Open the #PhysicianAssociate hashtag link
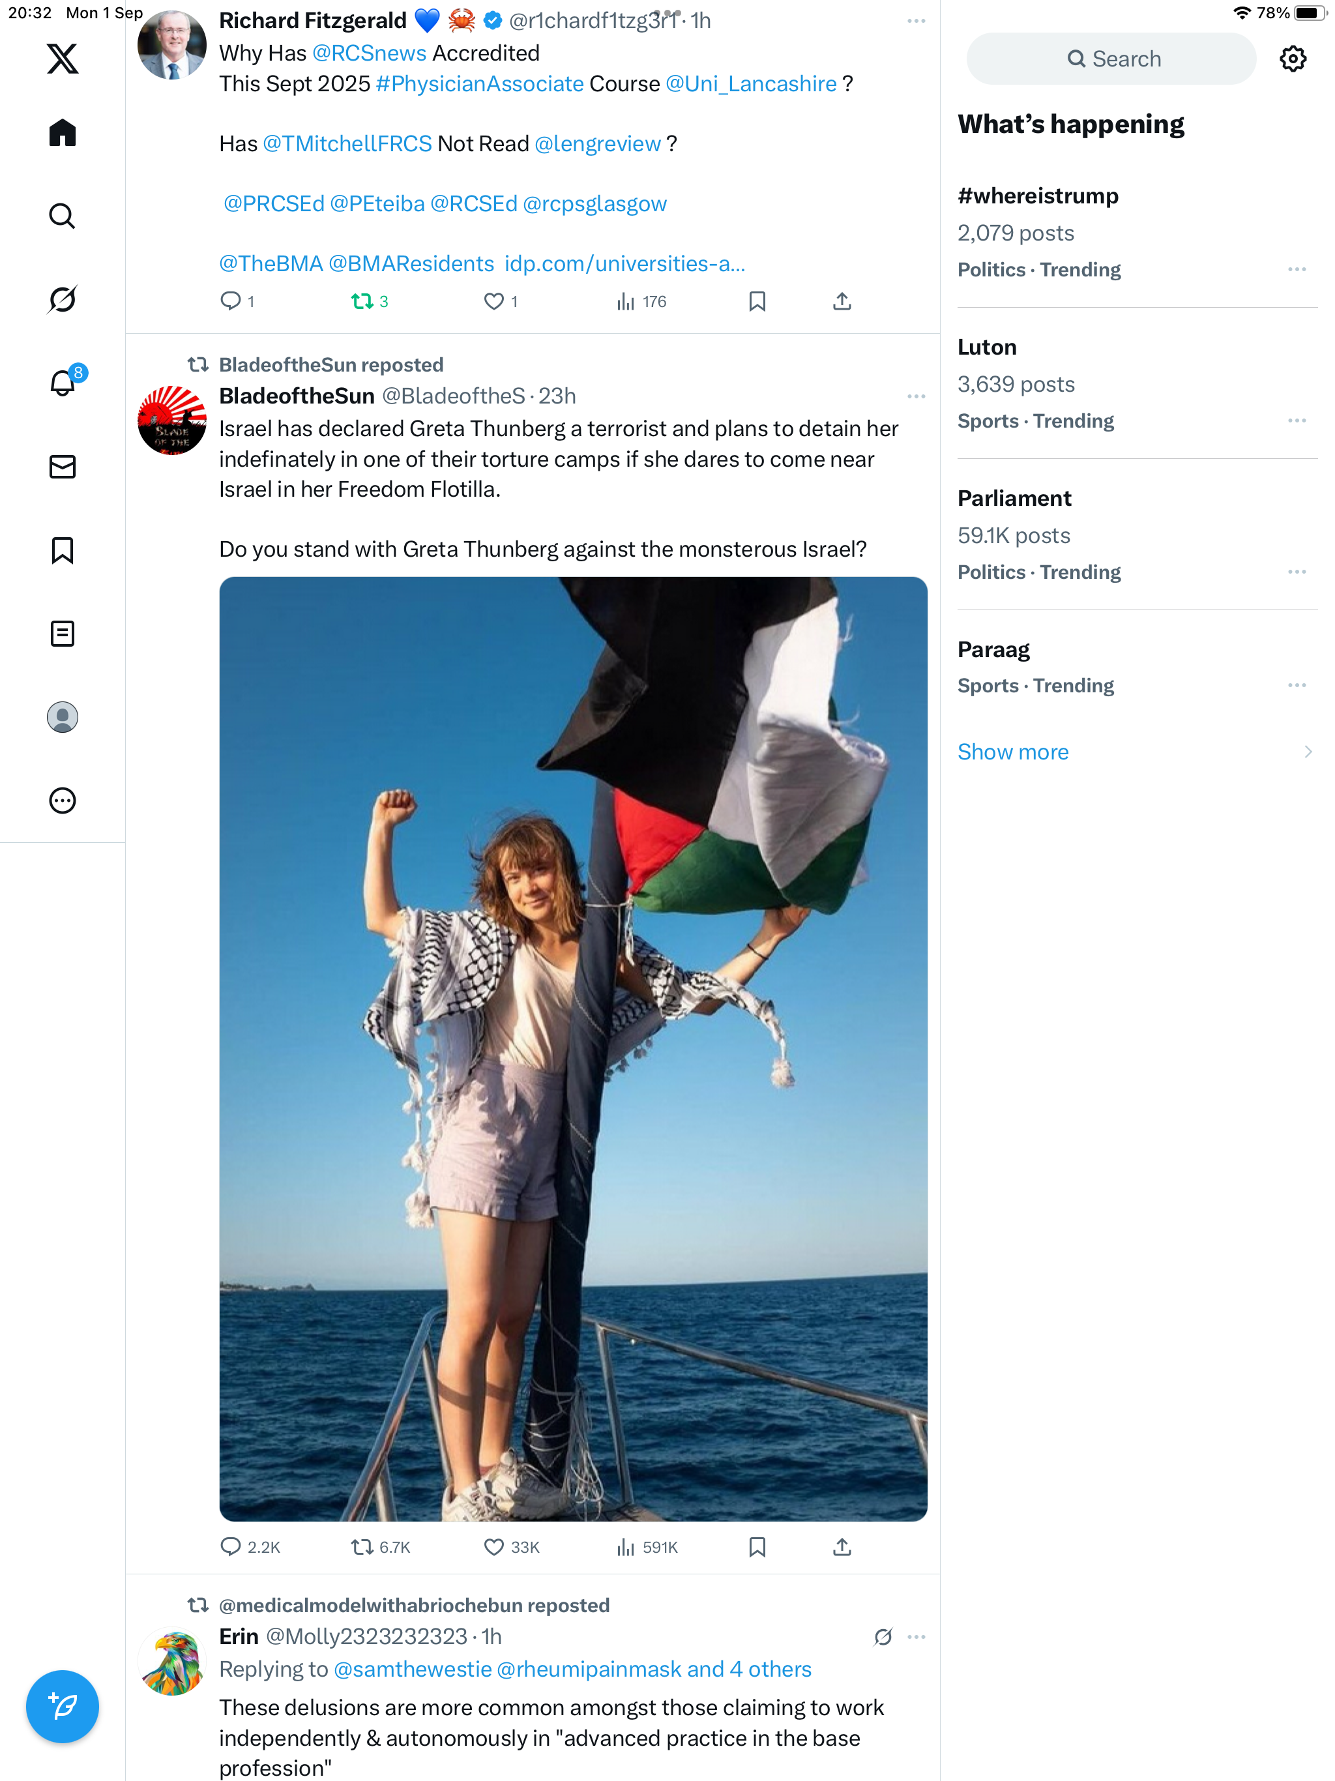This screenshot has width=1335, height=1781. pos(480,83)
